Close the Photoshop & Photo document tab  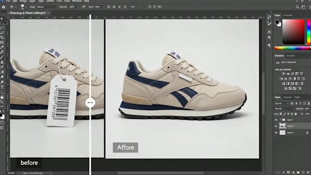(x=49, y=13)
